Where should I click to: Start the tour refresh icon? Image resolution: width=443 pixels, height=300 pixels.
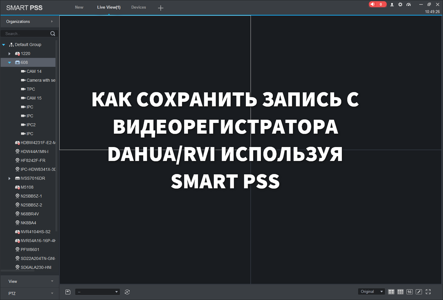point(127,292)
